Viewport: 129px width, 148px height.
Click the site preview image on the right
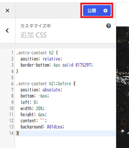(123, 87)
